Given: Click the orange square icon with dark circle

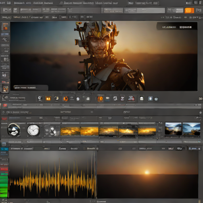Looking at the screenshot, I should click(100, 99).
